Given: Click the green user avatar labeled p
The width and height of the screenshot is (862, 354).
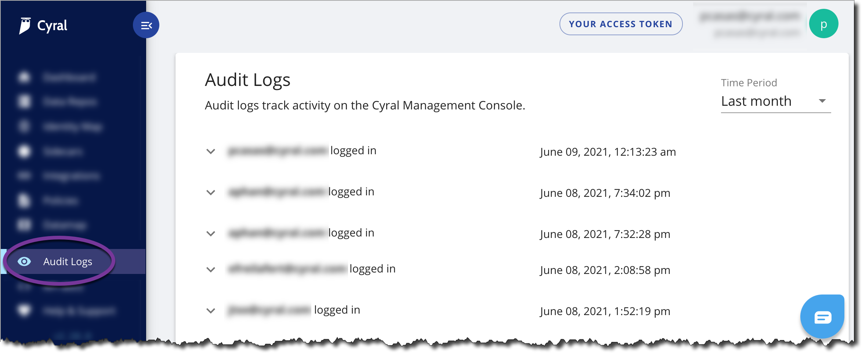Looking at the screenshot, I should click(823, 24).
